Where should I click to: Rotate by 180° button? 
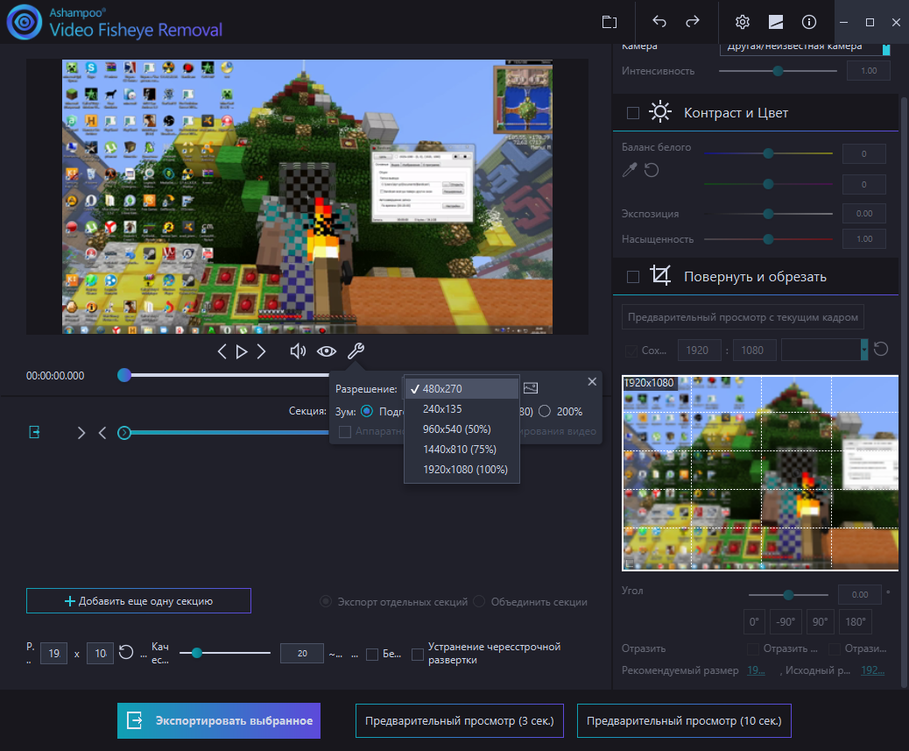[x=856, y=621]
